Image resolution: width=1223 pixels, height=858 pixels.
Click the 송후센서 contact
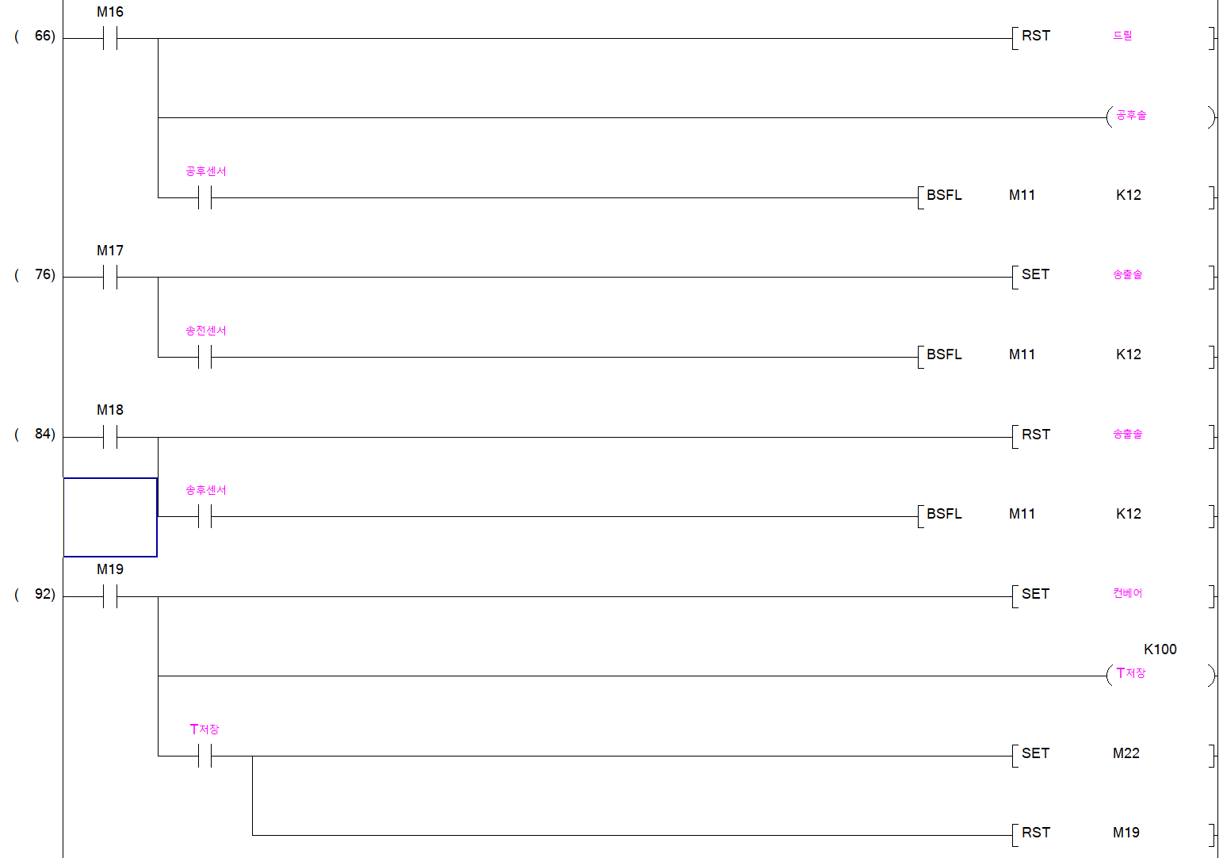click(205, 516)
